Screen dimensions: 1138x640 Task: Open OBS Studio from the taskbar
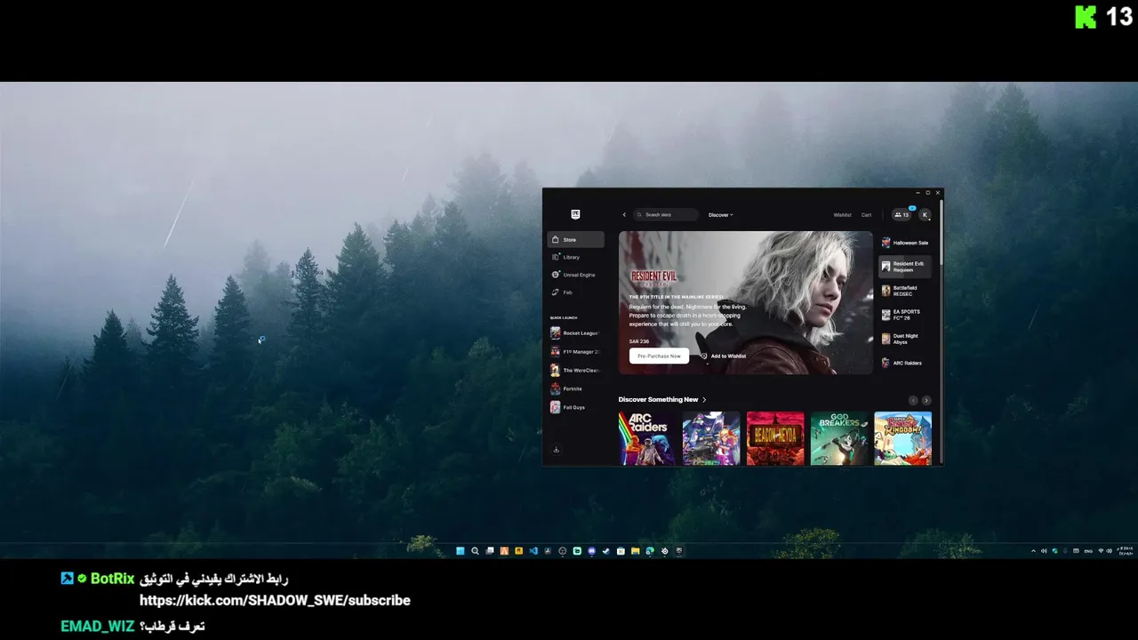[562, 551]
